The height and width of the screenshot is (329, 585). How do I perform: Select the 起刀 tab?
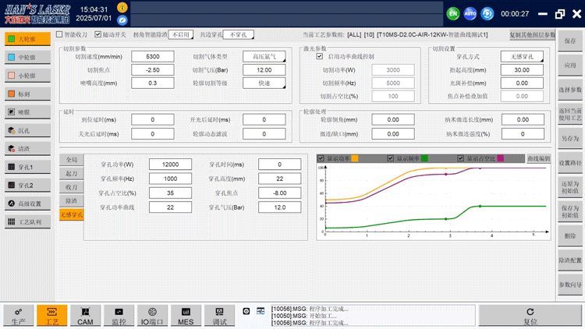pyautogui.click(x=72, y=172)
